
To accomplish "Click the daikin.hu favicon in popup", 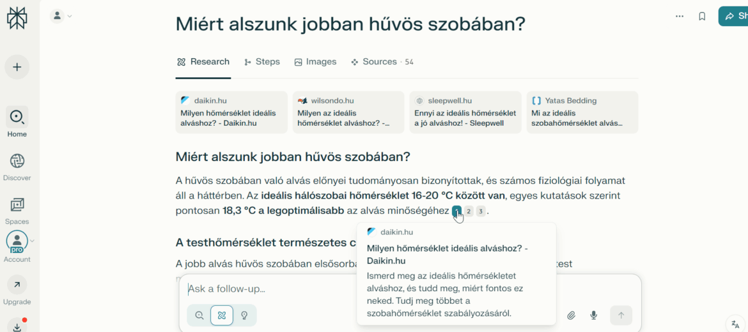I will pyautogui.click(x=371, y=232).
